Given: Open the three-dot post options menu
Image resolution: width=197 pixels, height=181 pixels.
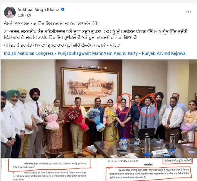Looking at the screenshot, I should [x=189, y=12].
